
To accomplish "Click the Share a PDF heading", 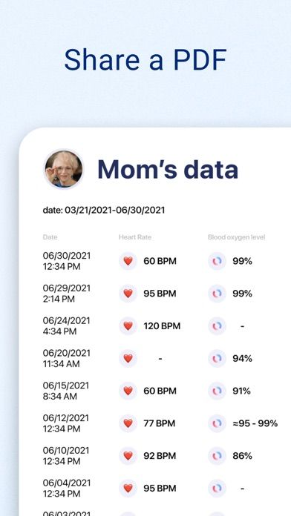I will (x=145, y=59).
